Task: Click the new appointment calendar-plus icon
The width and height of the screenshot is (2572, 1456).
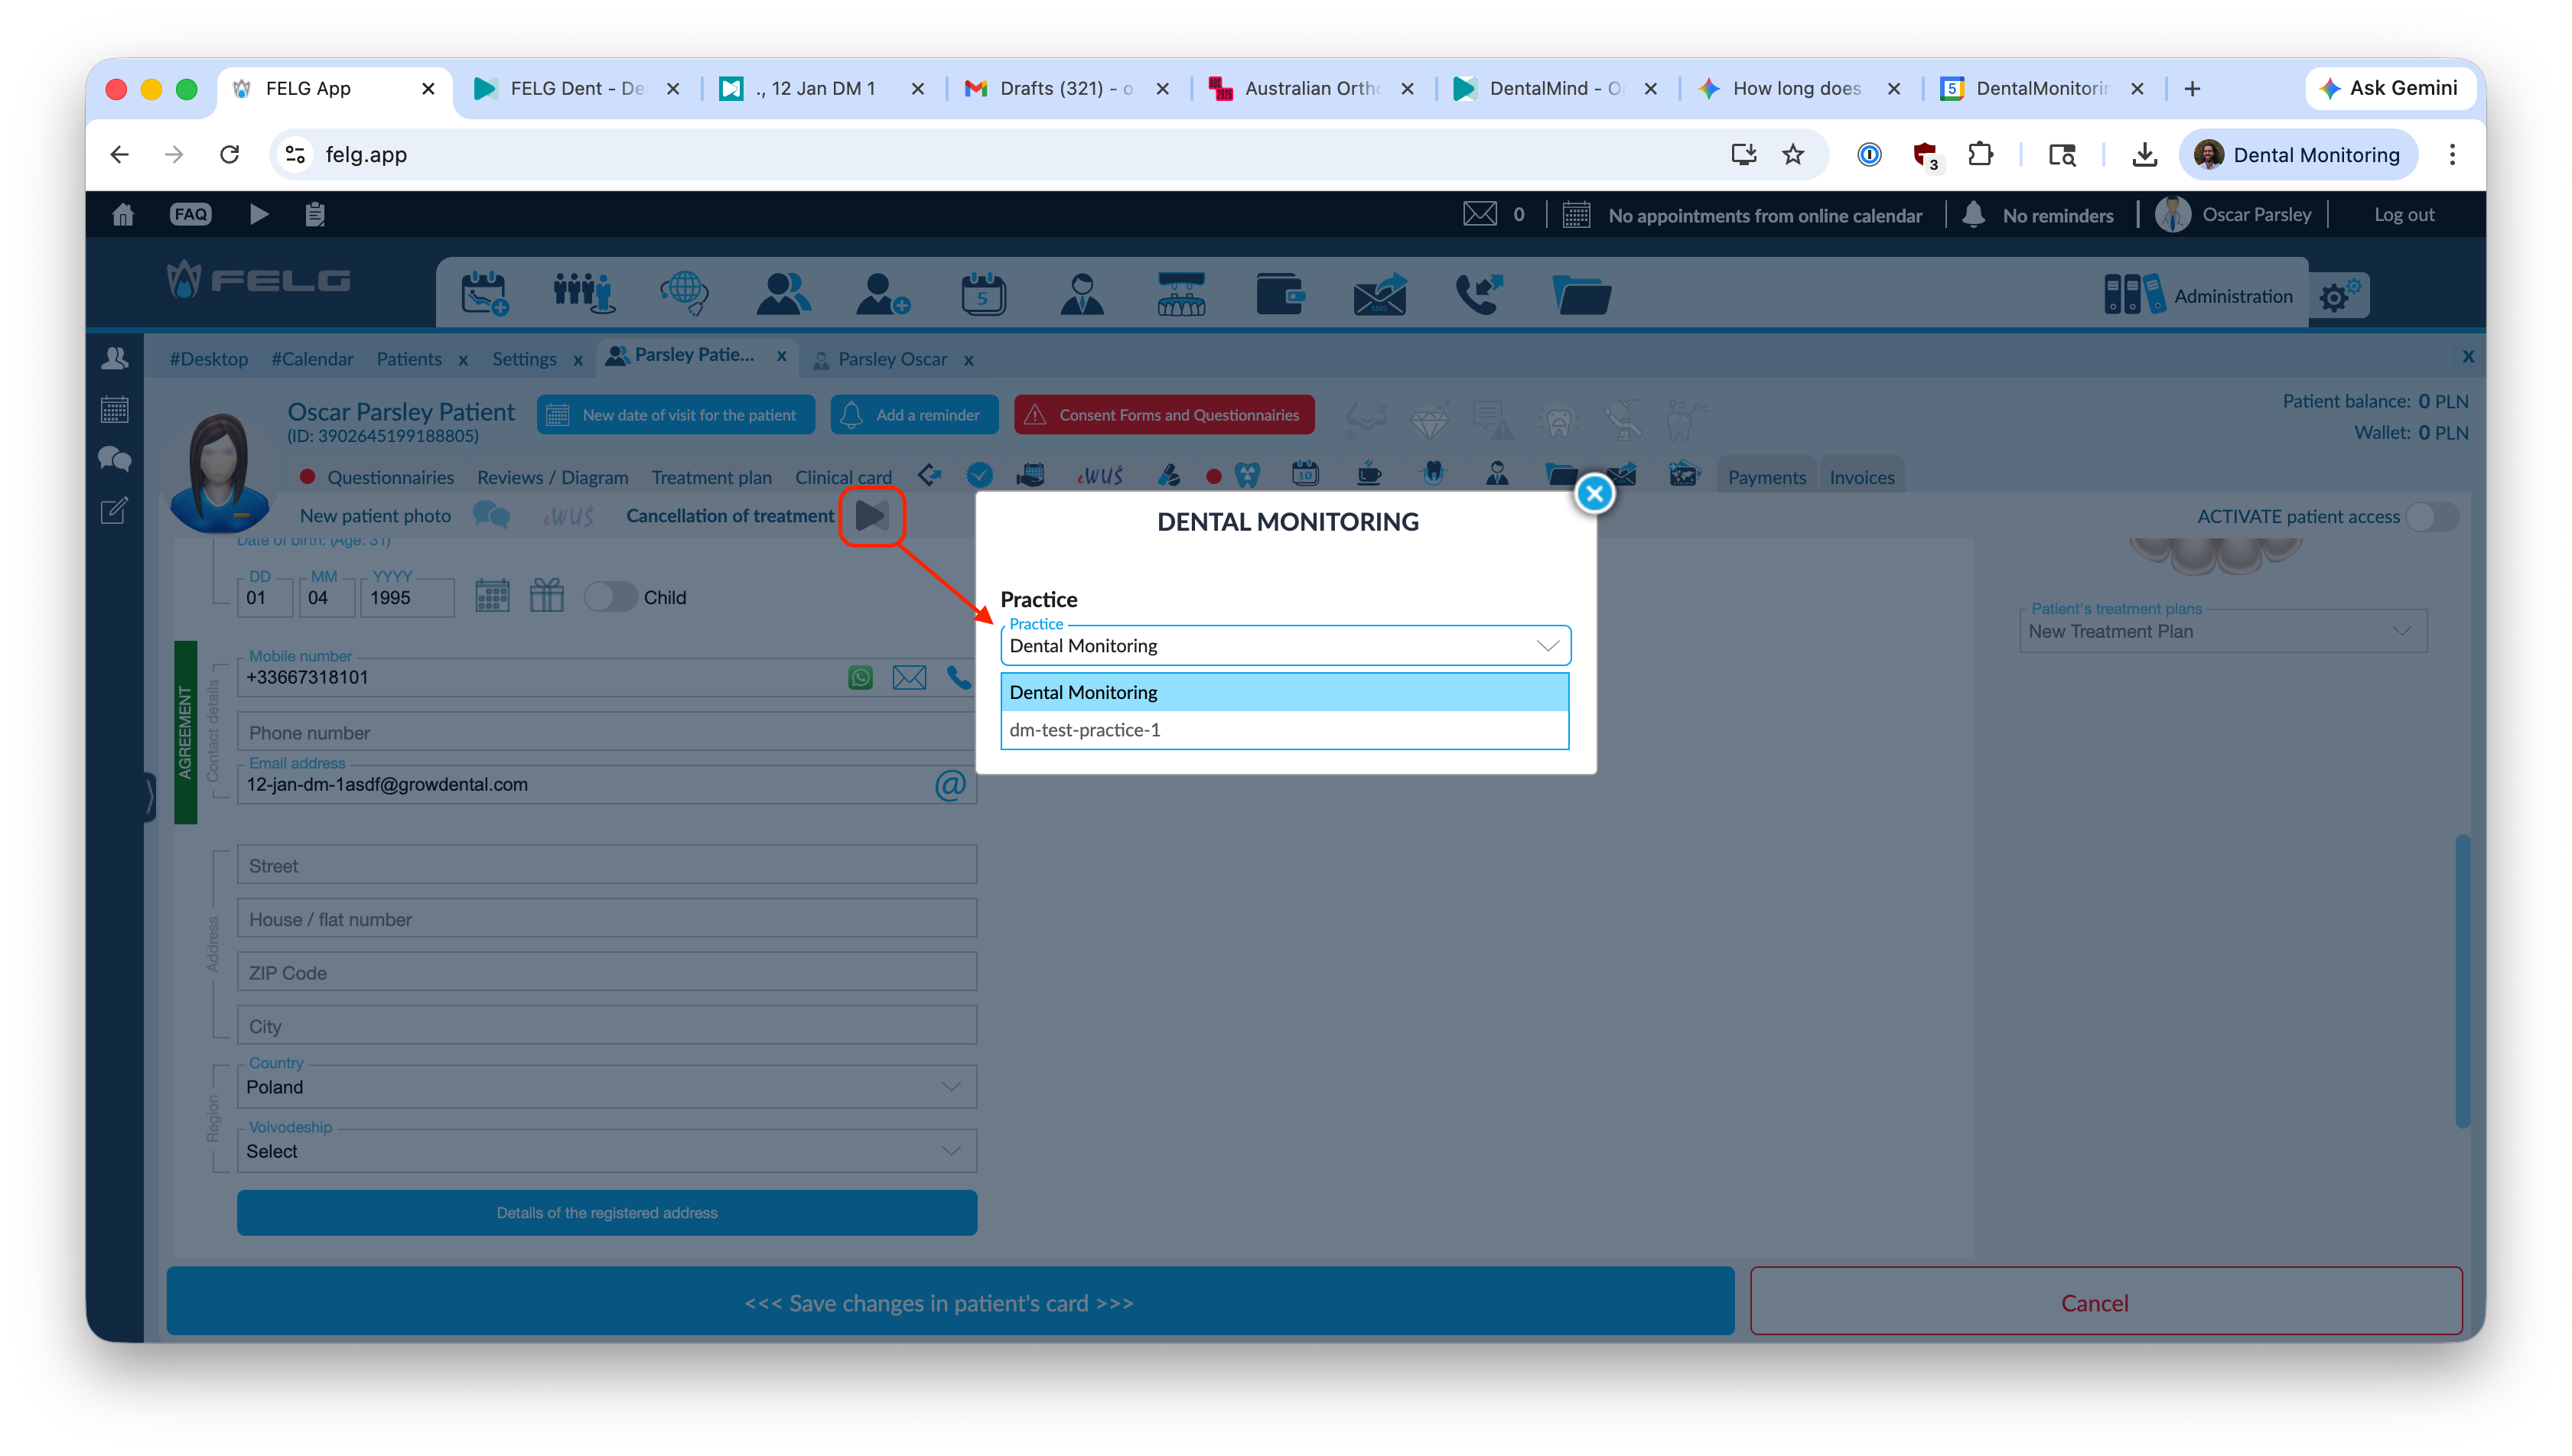Action: click(x=484, y=294)
